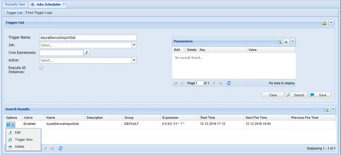Click the Parameters page number field
The image size is (341, 155).
click(x=199, y=83)
